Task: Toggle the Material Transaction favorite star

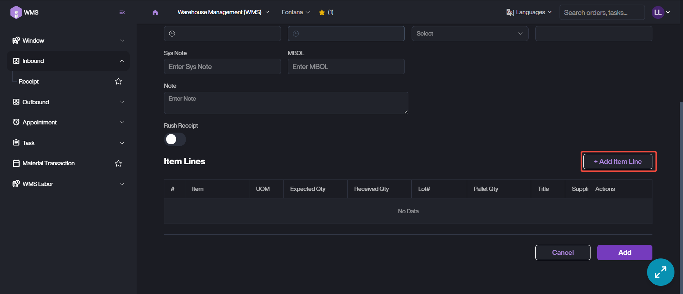Action: pyautogui.click(x=118, y=164)
